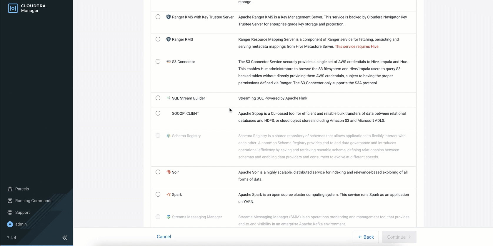The image size is (493, 246).
Task: Click the Spark service icon
Action: 168,195
